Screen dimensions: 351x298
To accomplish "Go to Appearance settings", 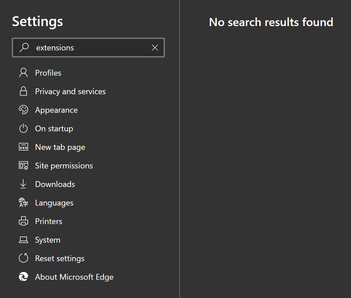I will [56, 110].
